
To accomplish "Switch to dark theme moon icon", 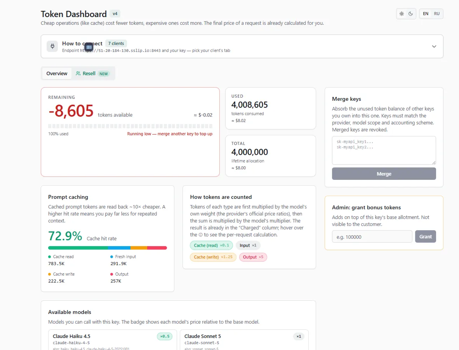I will coord(411,14).
